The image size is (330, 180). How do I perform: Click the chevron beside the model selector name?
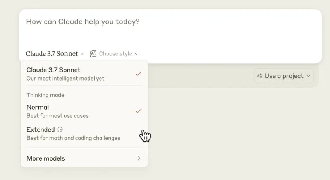click(82, 54)
